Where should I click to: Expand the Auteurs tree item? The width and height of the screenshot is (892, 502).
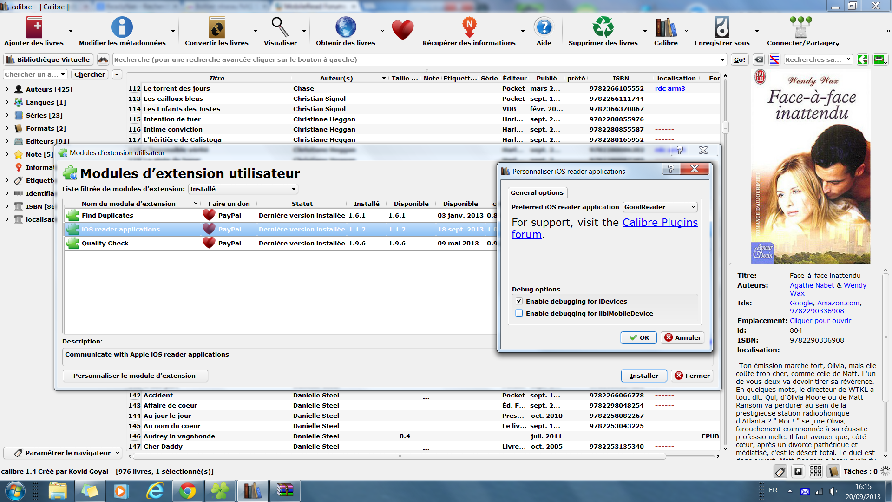click(7, 89)
